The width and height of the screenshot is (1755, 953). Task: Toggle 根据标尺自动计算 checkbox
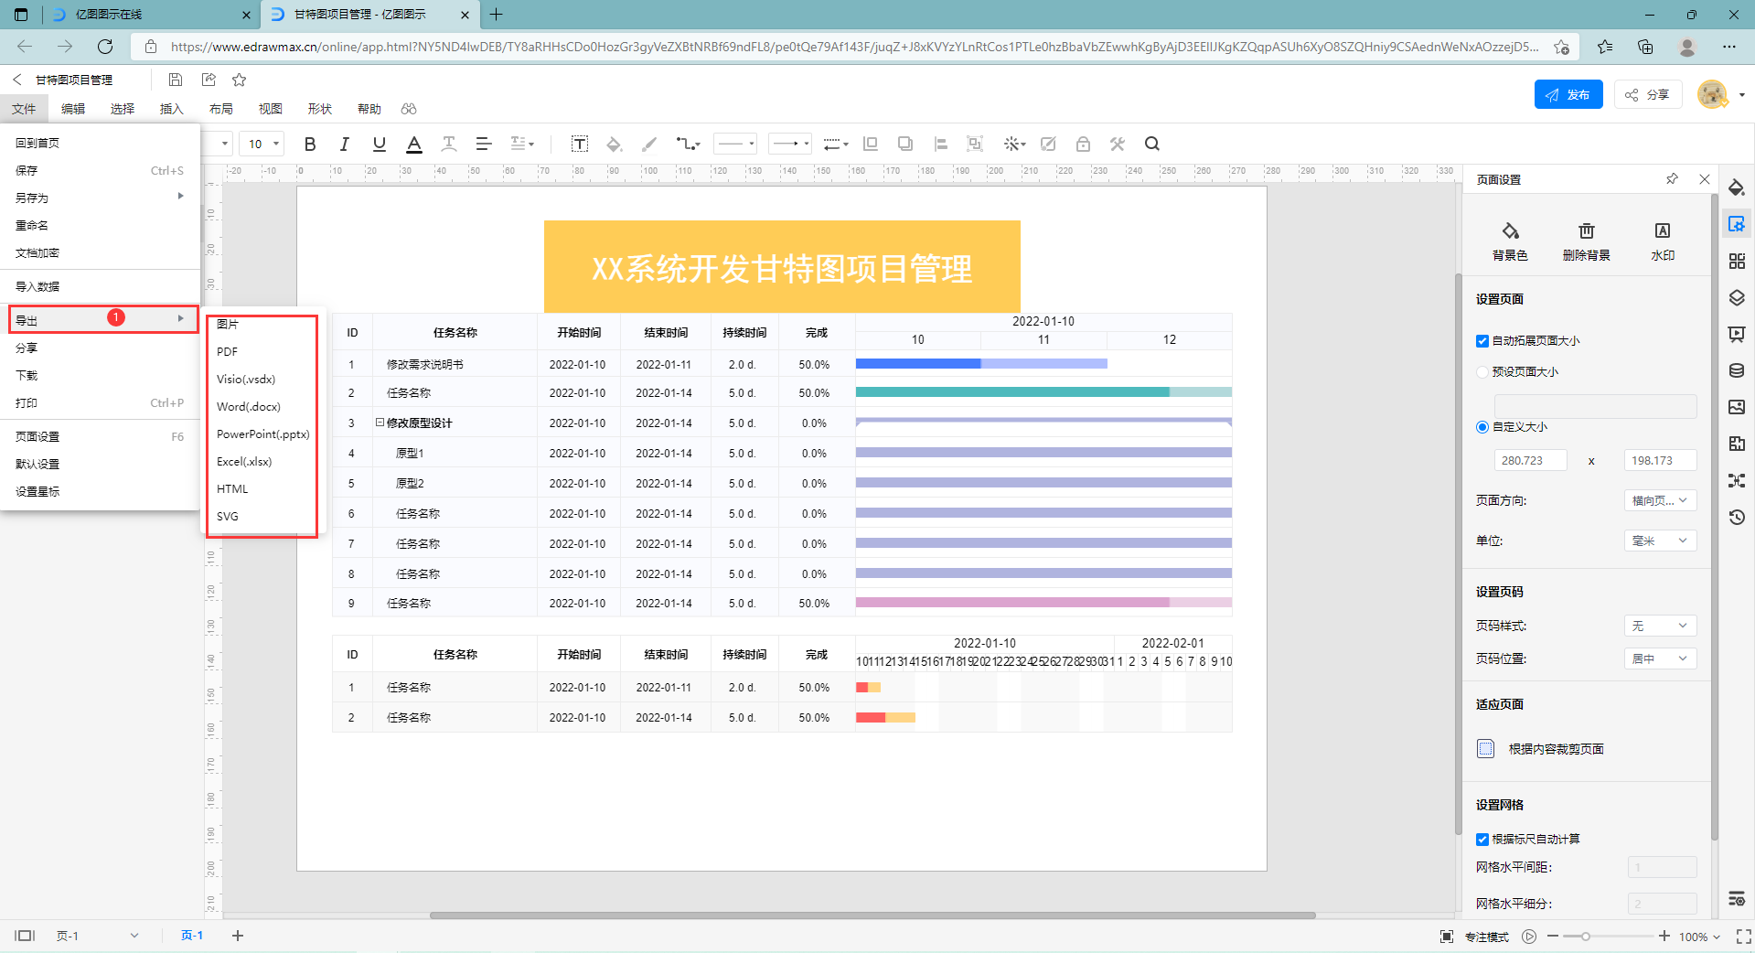click(x=1482, y=840)
